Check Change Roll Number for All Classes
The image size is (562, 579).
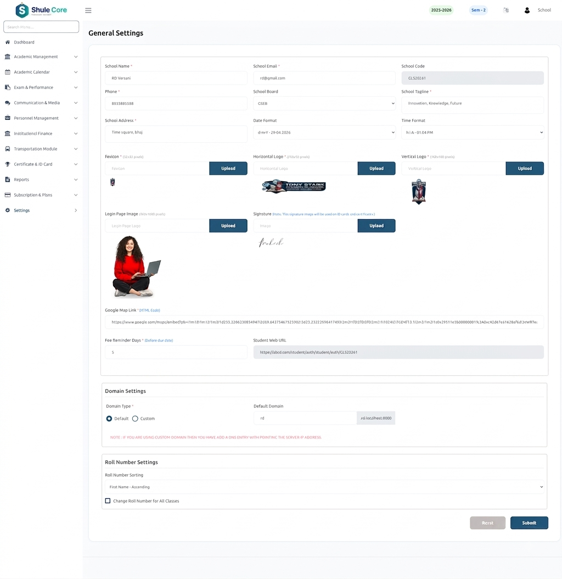[108, 501]
